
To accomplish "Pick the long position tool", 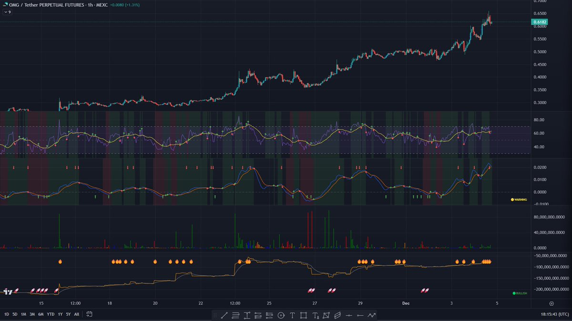I will pyautogui.click(x=258, y=315).
